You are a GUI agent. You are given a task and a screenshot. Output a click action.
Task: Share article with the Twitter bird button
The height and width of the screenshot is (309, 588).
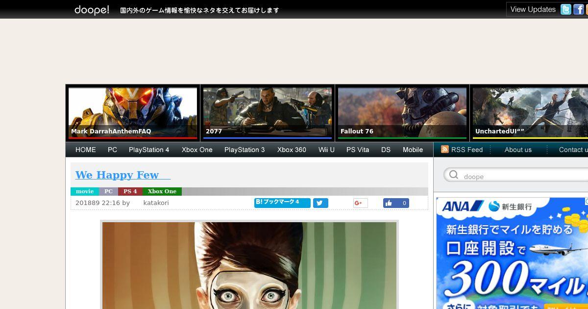point(320,203)
